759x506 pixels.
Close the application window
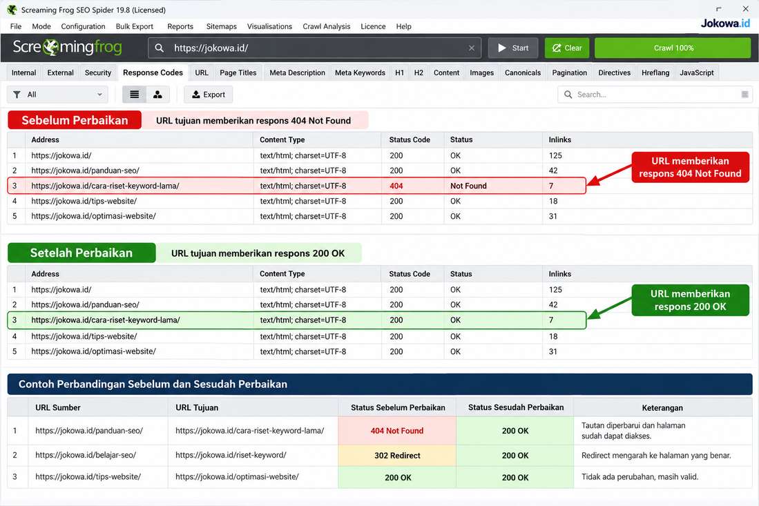point(745,9)
